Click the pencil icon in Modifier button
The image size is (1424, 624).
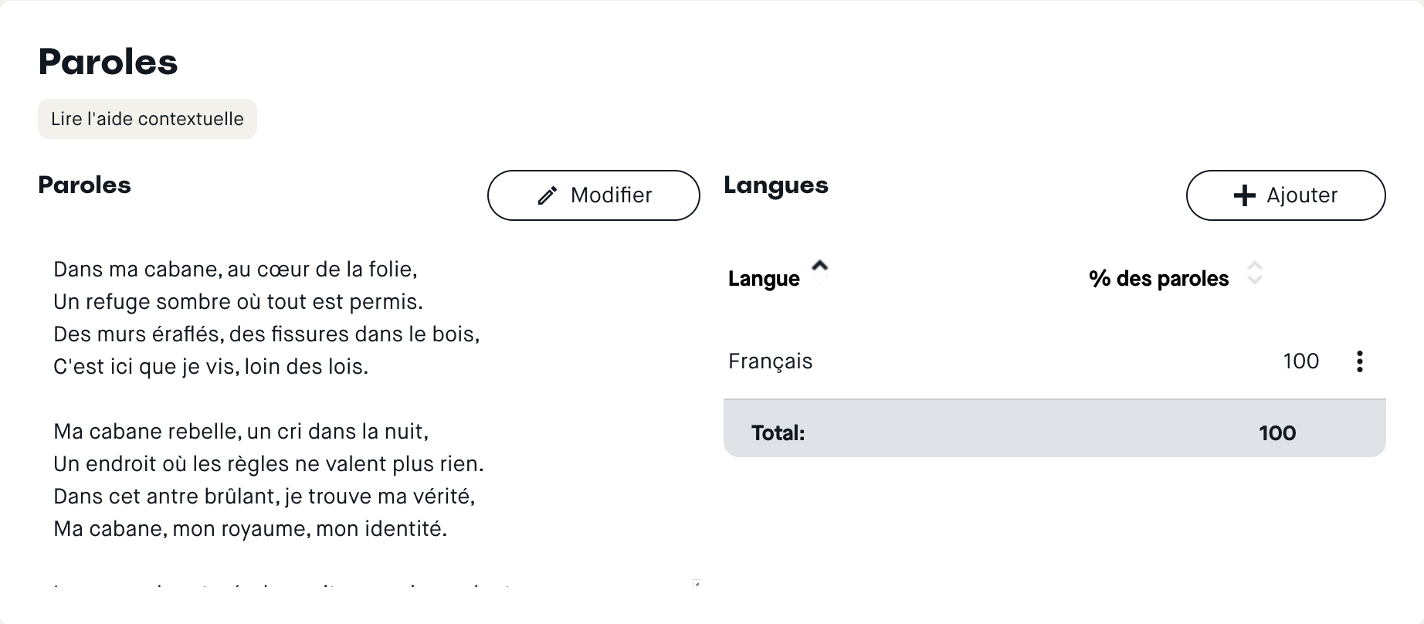547,196
